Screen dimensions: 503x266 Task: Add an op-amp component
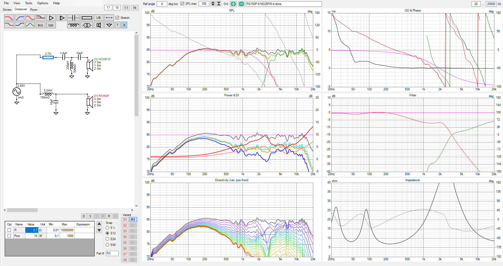(x=61, y=18)
